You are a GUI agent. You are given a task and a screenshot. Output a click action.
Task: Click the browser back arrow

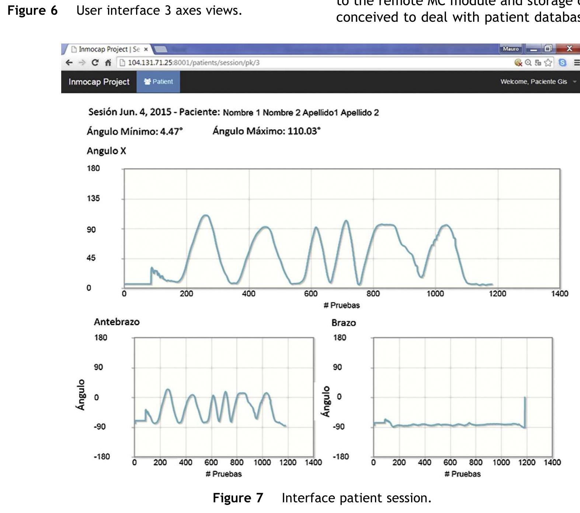coord(69,63)
